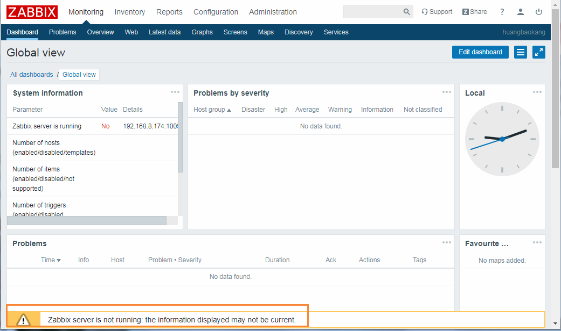This screenshot has height=331, width=561.
Task: Switch to the Latest data tab
Action: (x=164, y=32)
